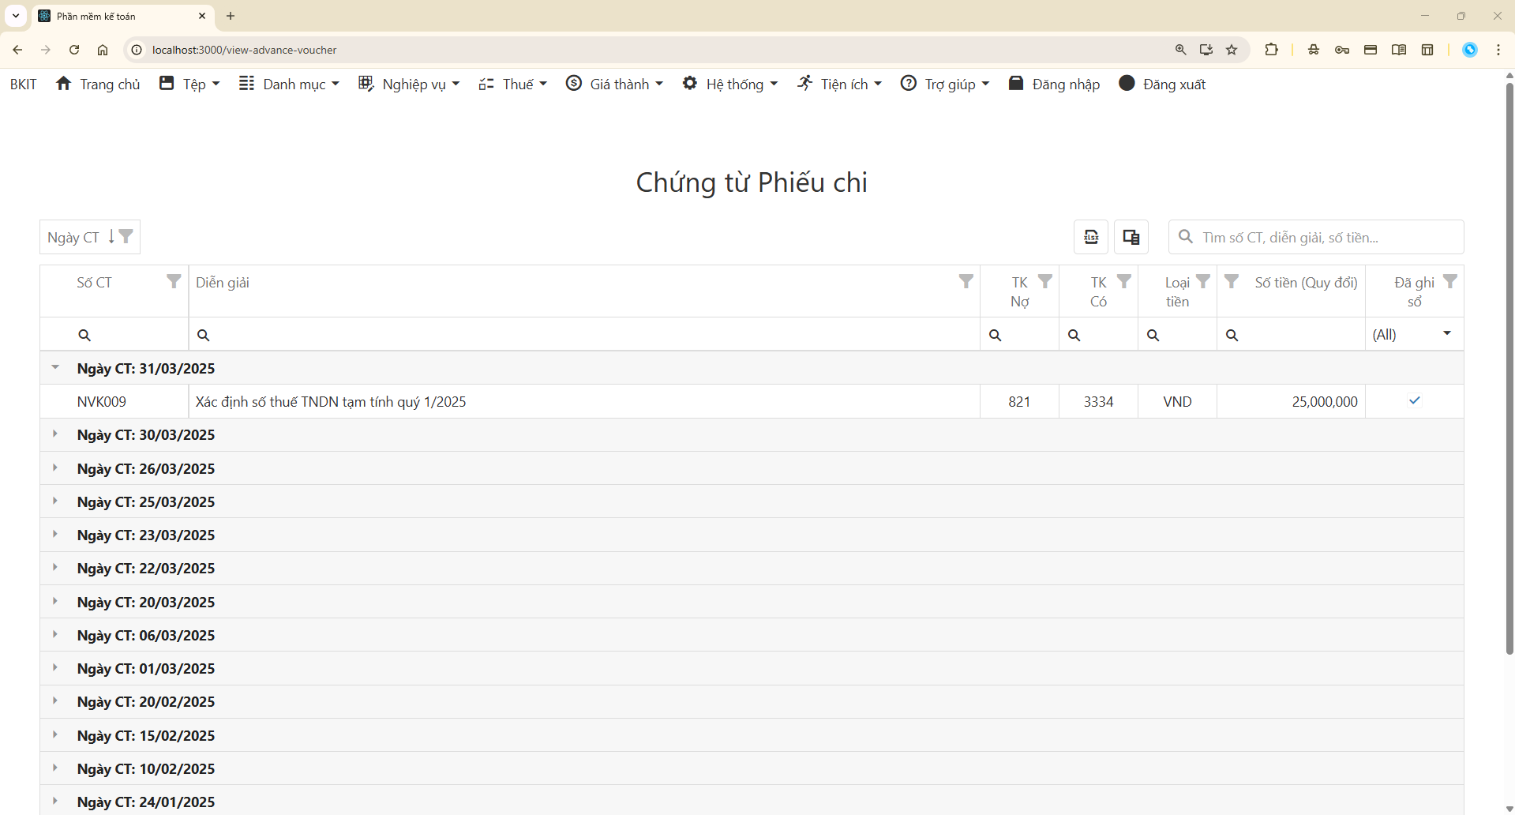Toggle the Đã ghi sổ checkmark for NVK009
This screenshot has width=1515, height=815.
1413,400
